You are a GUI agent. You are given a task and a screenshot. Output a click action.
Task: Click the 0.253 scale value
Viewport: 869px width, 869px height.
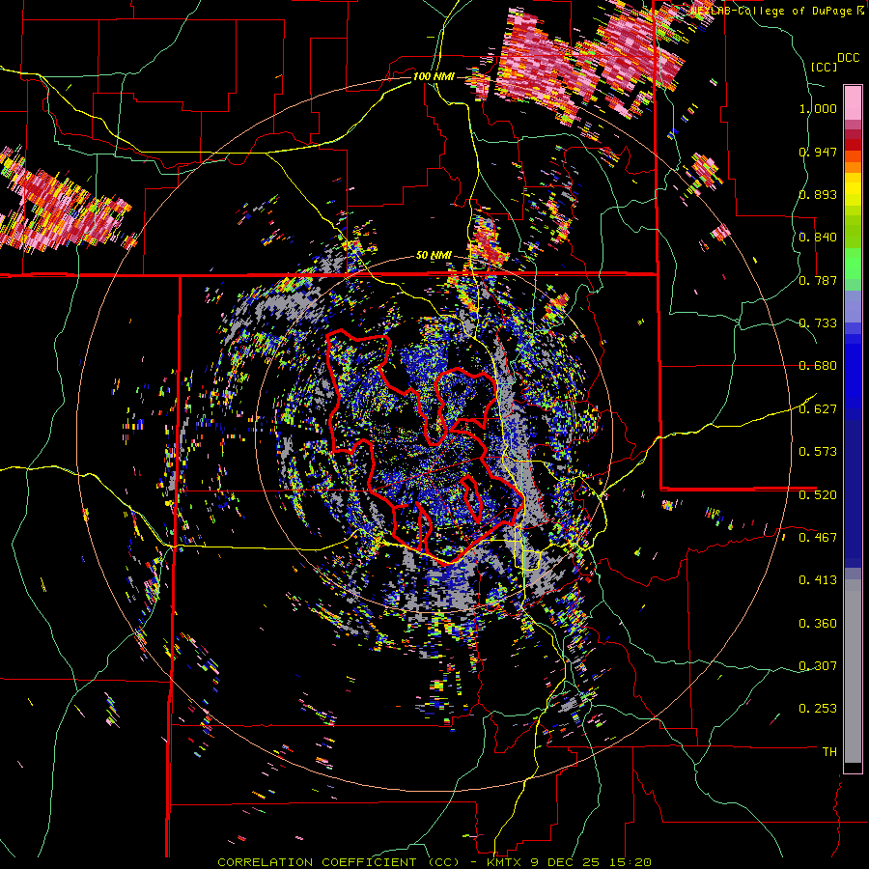(x=818, y=709)
